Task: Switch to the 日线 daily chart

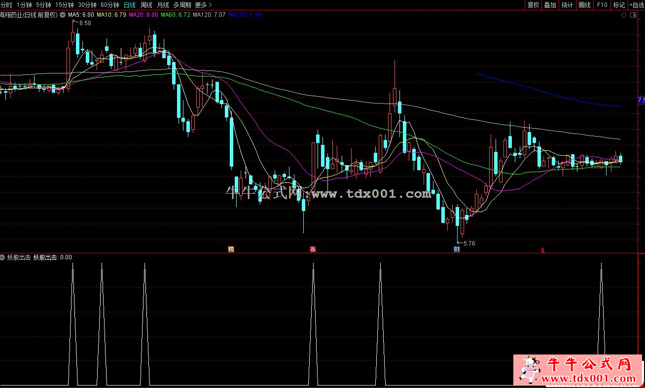Action: pos(130,5)
